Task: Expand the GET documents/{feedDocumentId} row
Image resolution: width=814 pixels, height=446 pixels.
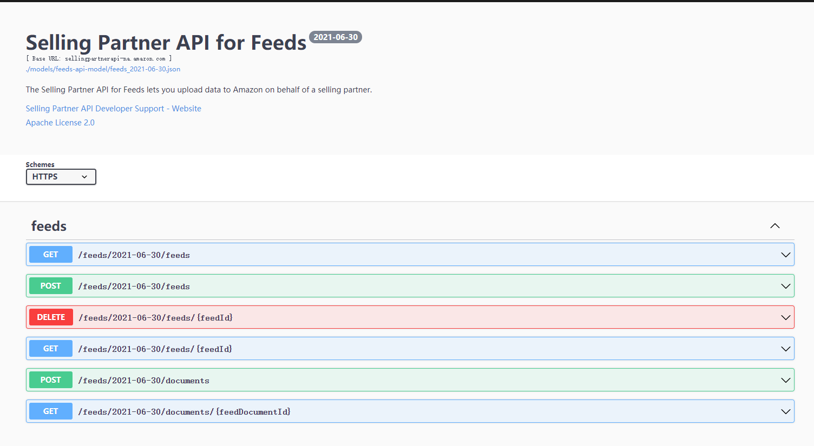Action: click(x=785, y=411)
